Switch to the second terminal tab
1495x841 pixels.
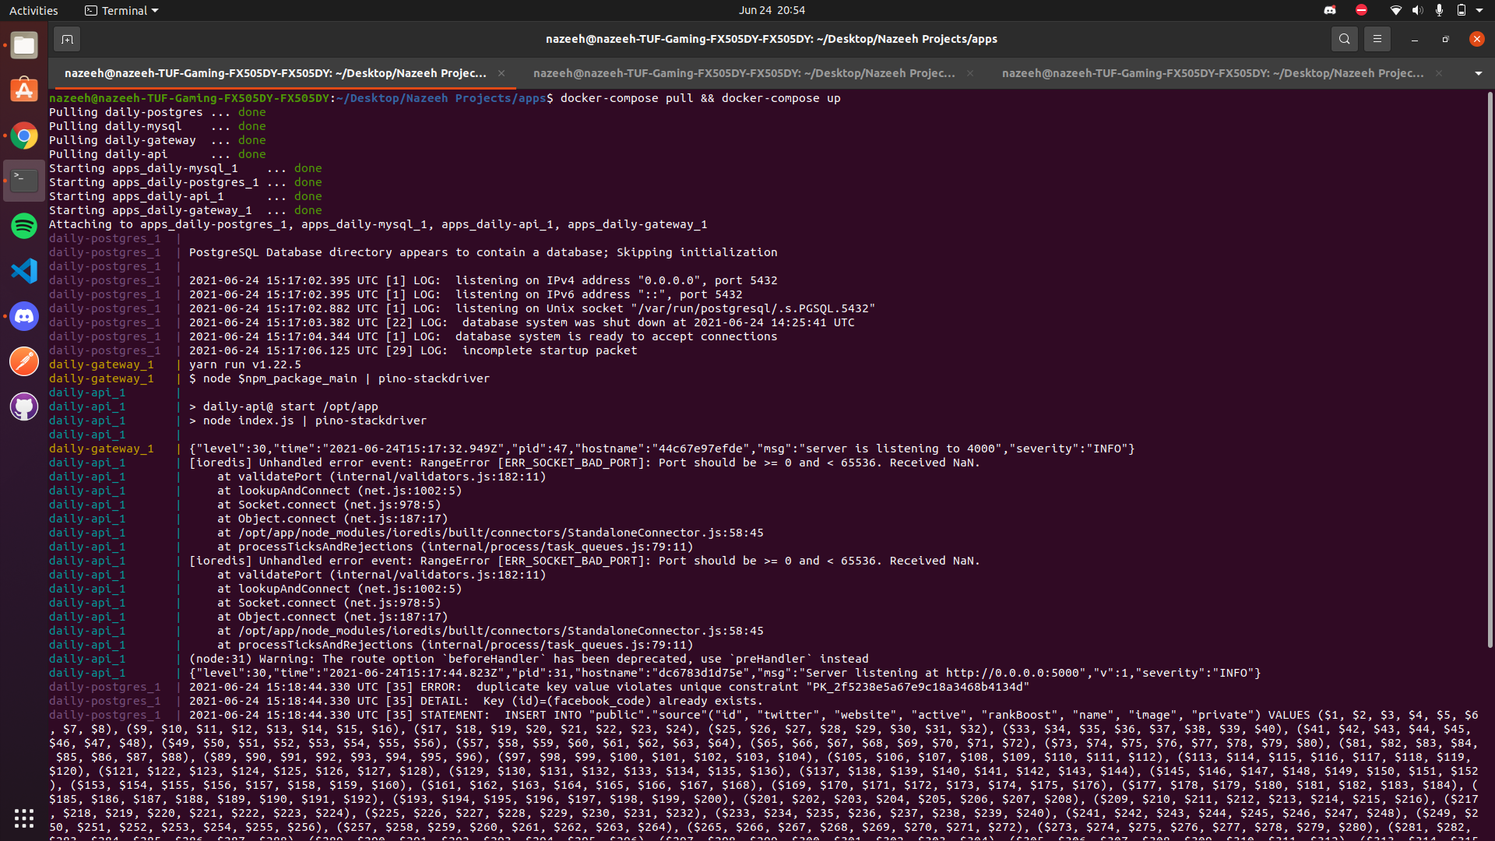744,73
